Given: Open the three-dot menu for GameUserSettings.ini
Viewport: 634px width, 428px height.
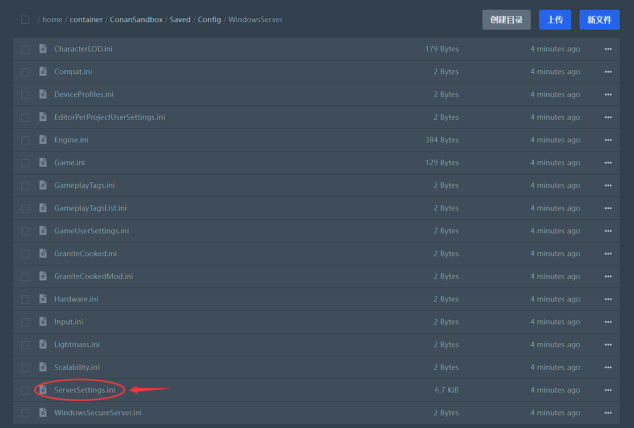Looking at the screenshot, I should click(608, 231).
